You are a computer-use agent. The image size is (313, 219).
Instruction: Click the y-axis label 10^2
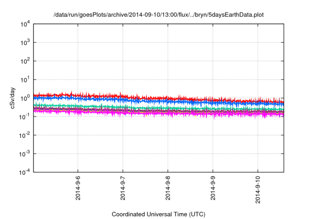pos(25,61)
